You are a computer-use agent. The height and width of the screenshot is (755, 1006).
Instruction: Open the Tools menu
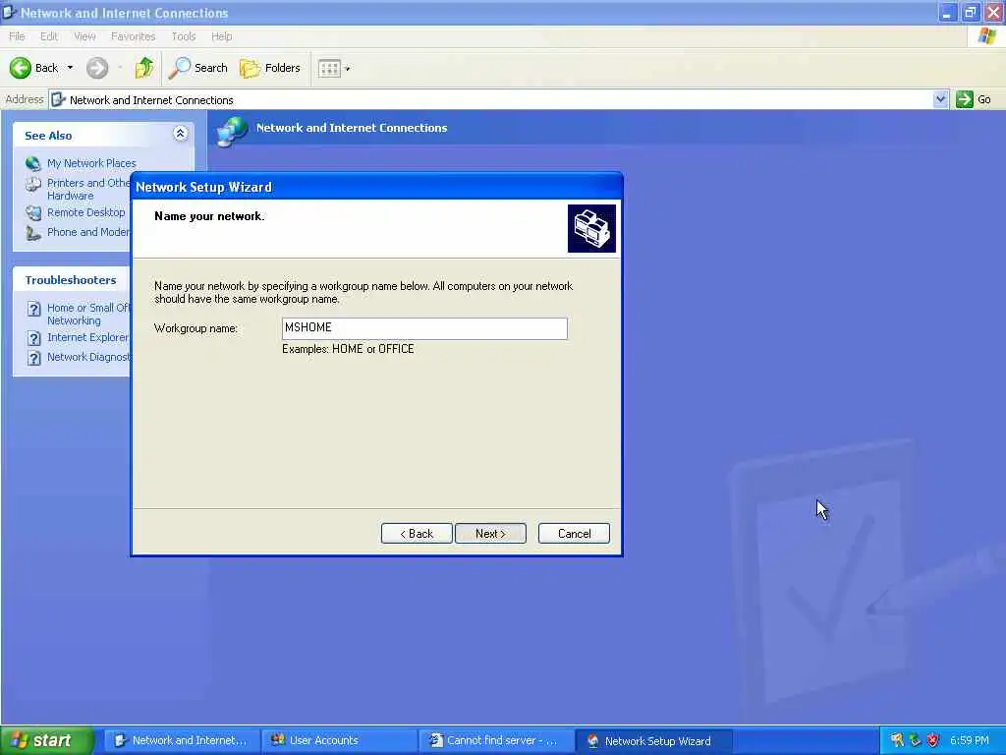coord(184,36)
